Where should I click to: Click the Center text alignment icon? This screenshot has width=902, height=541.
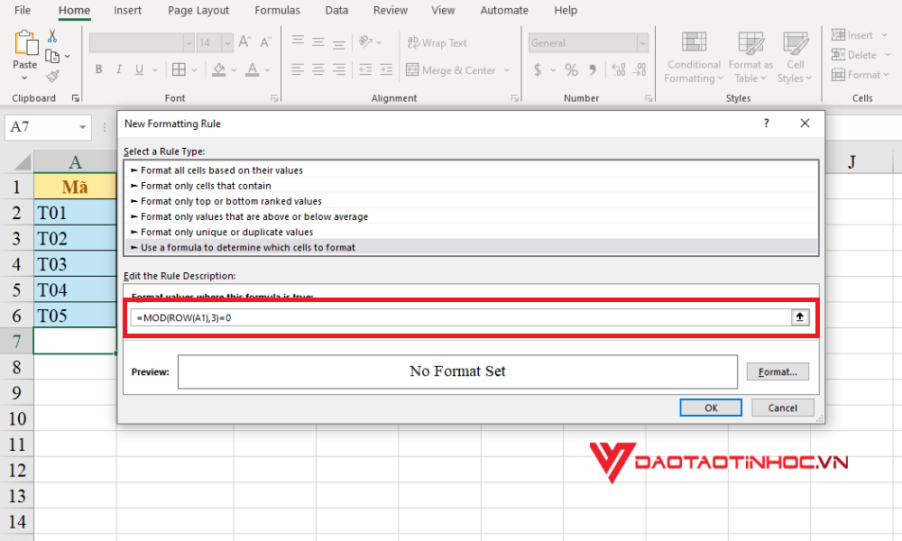point(318,69)
